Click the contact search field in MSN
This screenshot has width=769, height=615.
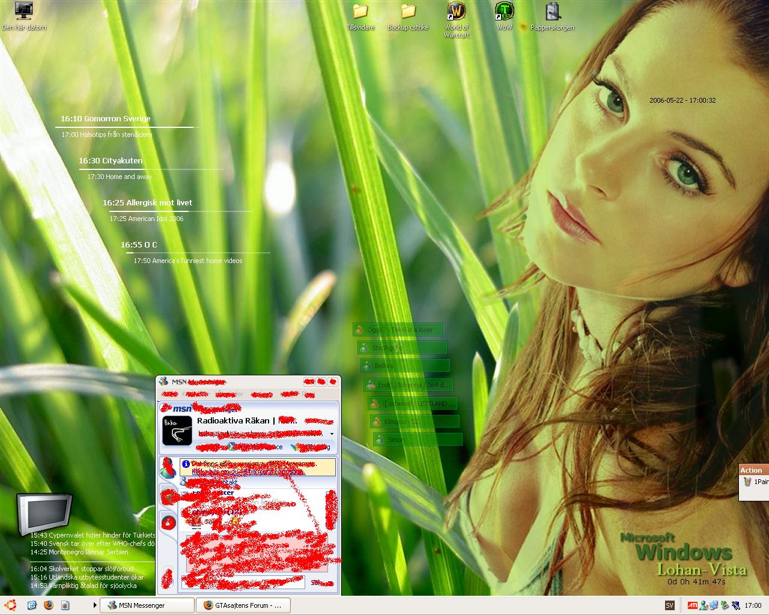pos(243,582)
